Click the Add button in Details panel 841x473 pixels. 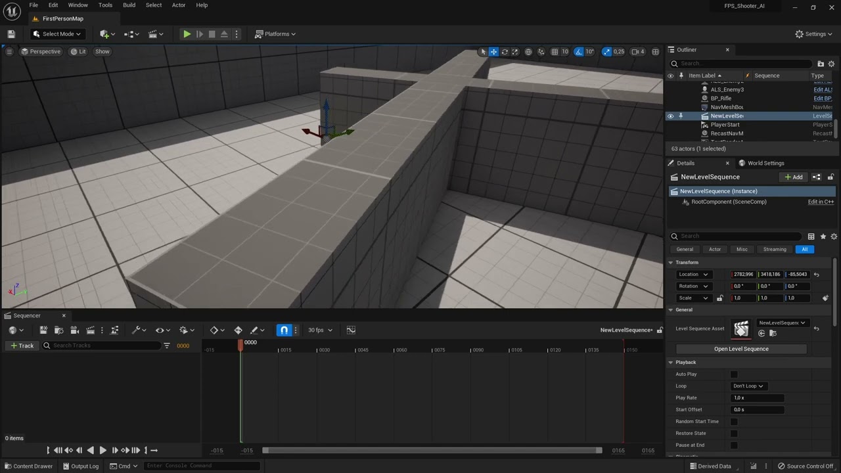tap(793, 177)
